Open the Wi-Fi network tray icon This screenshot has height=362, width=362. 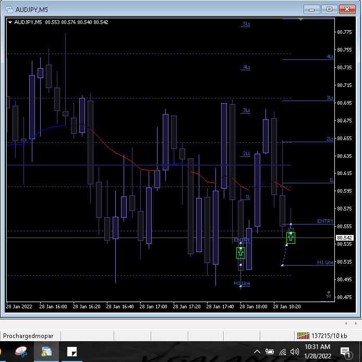[282, 352]
